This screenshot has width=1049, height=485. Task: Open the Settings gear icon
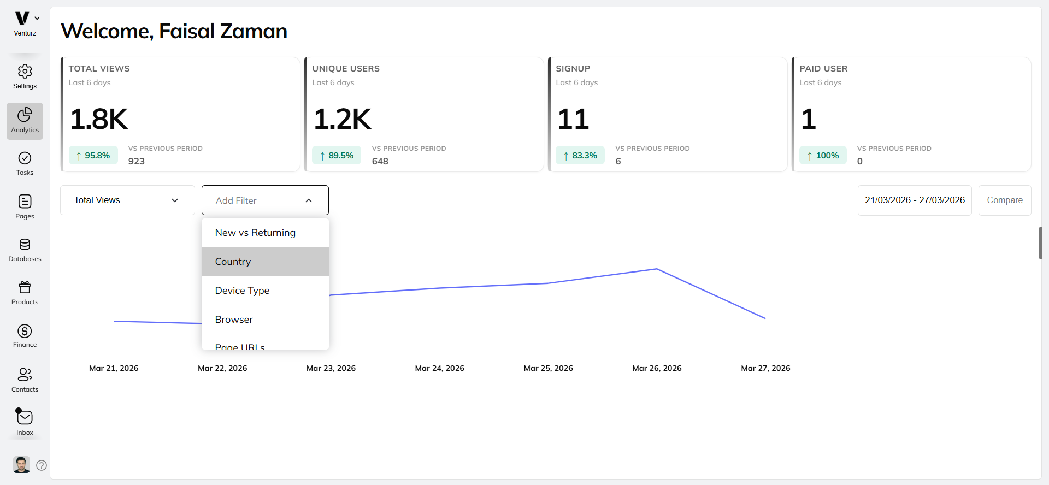coord(25,72)
